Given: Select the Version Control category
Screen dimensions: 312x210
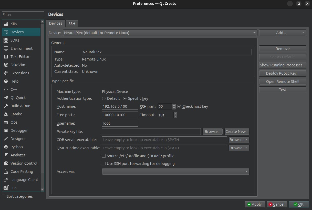Looking at the screenshot, I should pos(24,163).
